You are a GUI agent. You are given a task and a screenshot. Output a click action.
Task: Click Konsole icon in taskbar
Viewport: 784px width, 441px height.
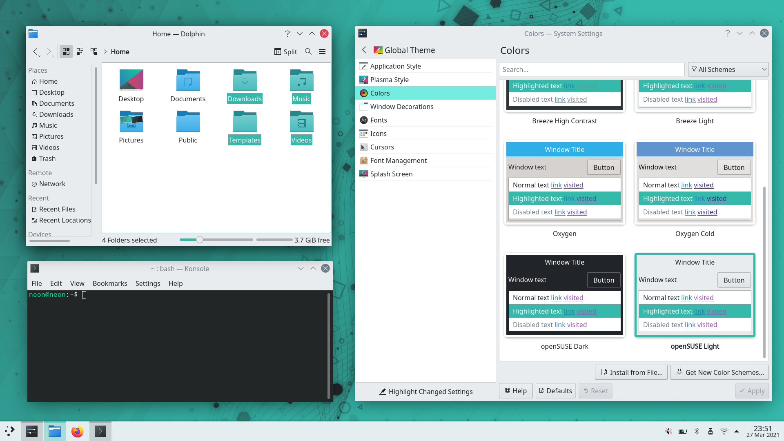tap(100, 431)
